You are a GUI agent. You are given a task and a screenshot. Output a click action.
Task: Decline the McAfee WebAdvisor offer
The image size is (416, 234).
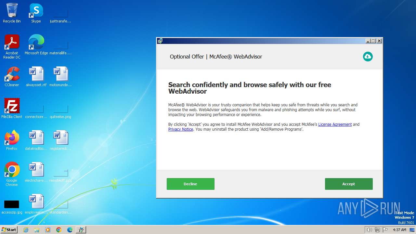pos(190,184)
